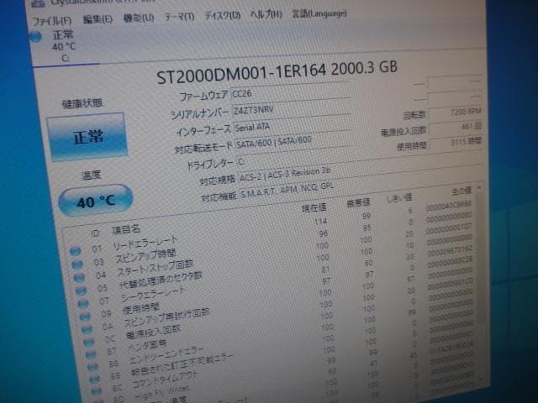The width and height of the screenshot is (538, 403).
Task: Click the status icon for 0A スピンアップ再試行回数
Action: coord(87,329)
